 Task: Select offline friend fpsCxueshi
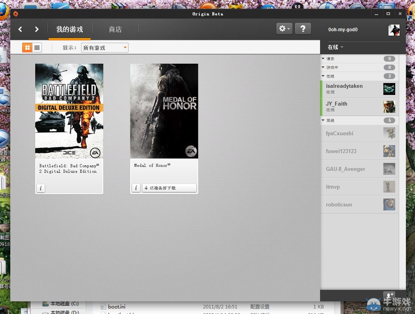click(x=360, y=133)
